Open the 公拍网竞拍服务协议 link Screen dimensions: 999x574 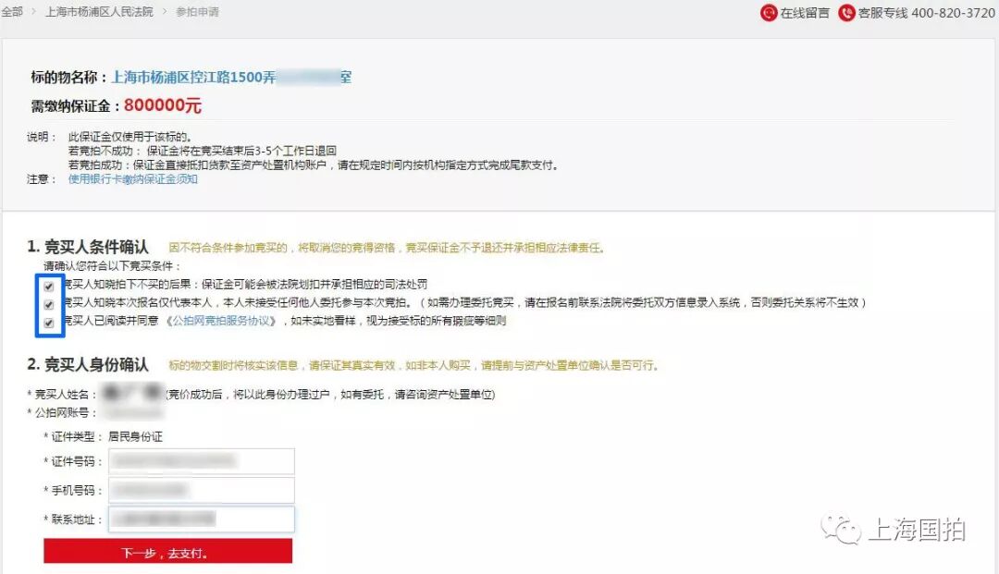221,321
